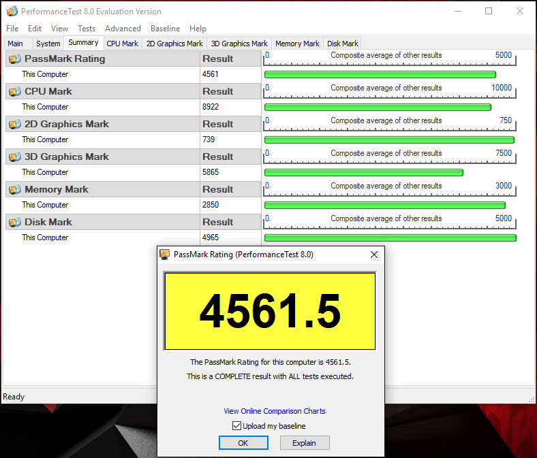The width and height of the screenshot is (537, 458).
Task: Go to the Memory Mark tab
Action: pyautogui.click(x=297, y=44)
